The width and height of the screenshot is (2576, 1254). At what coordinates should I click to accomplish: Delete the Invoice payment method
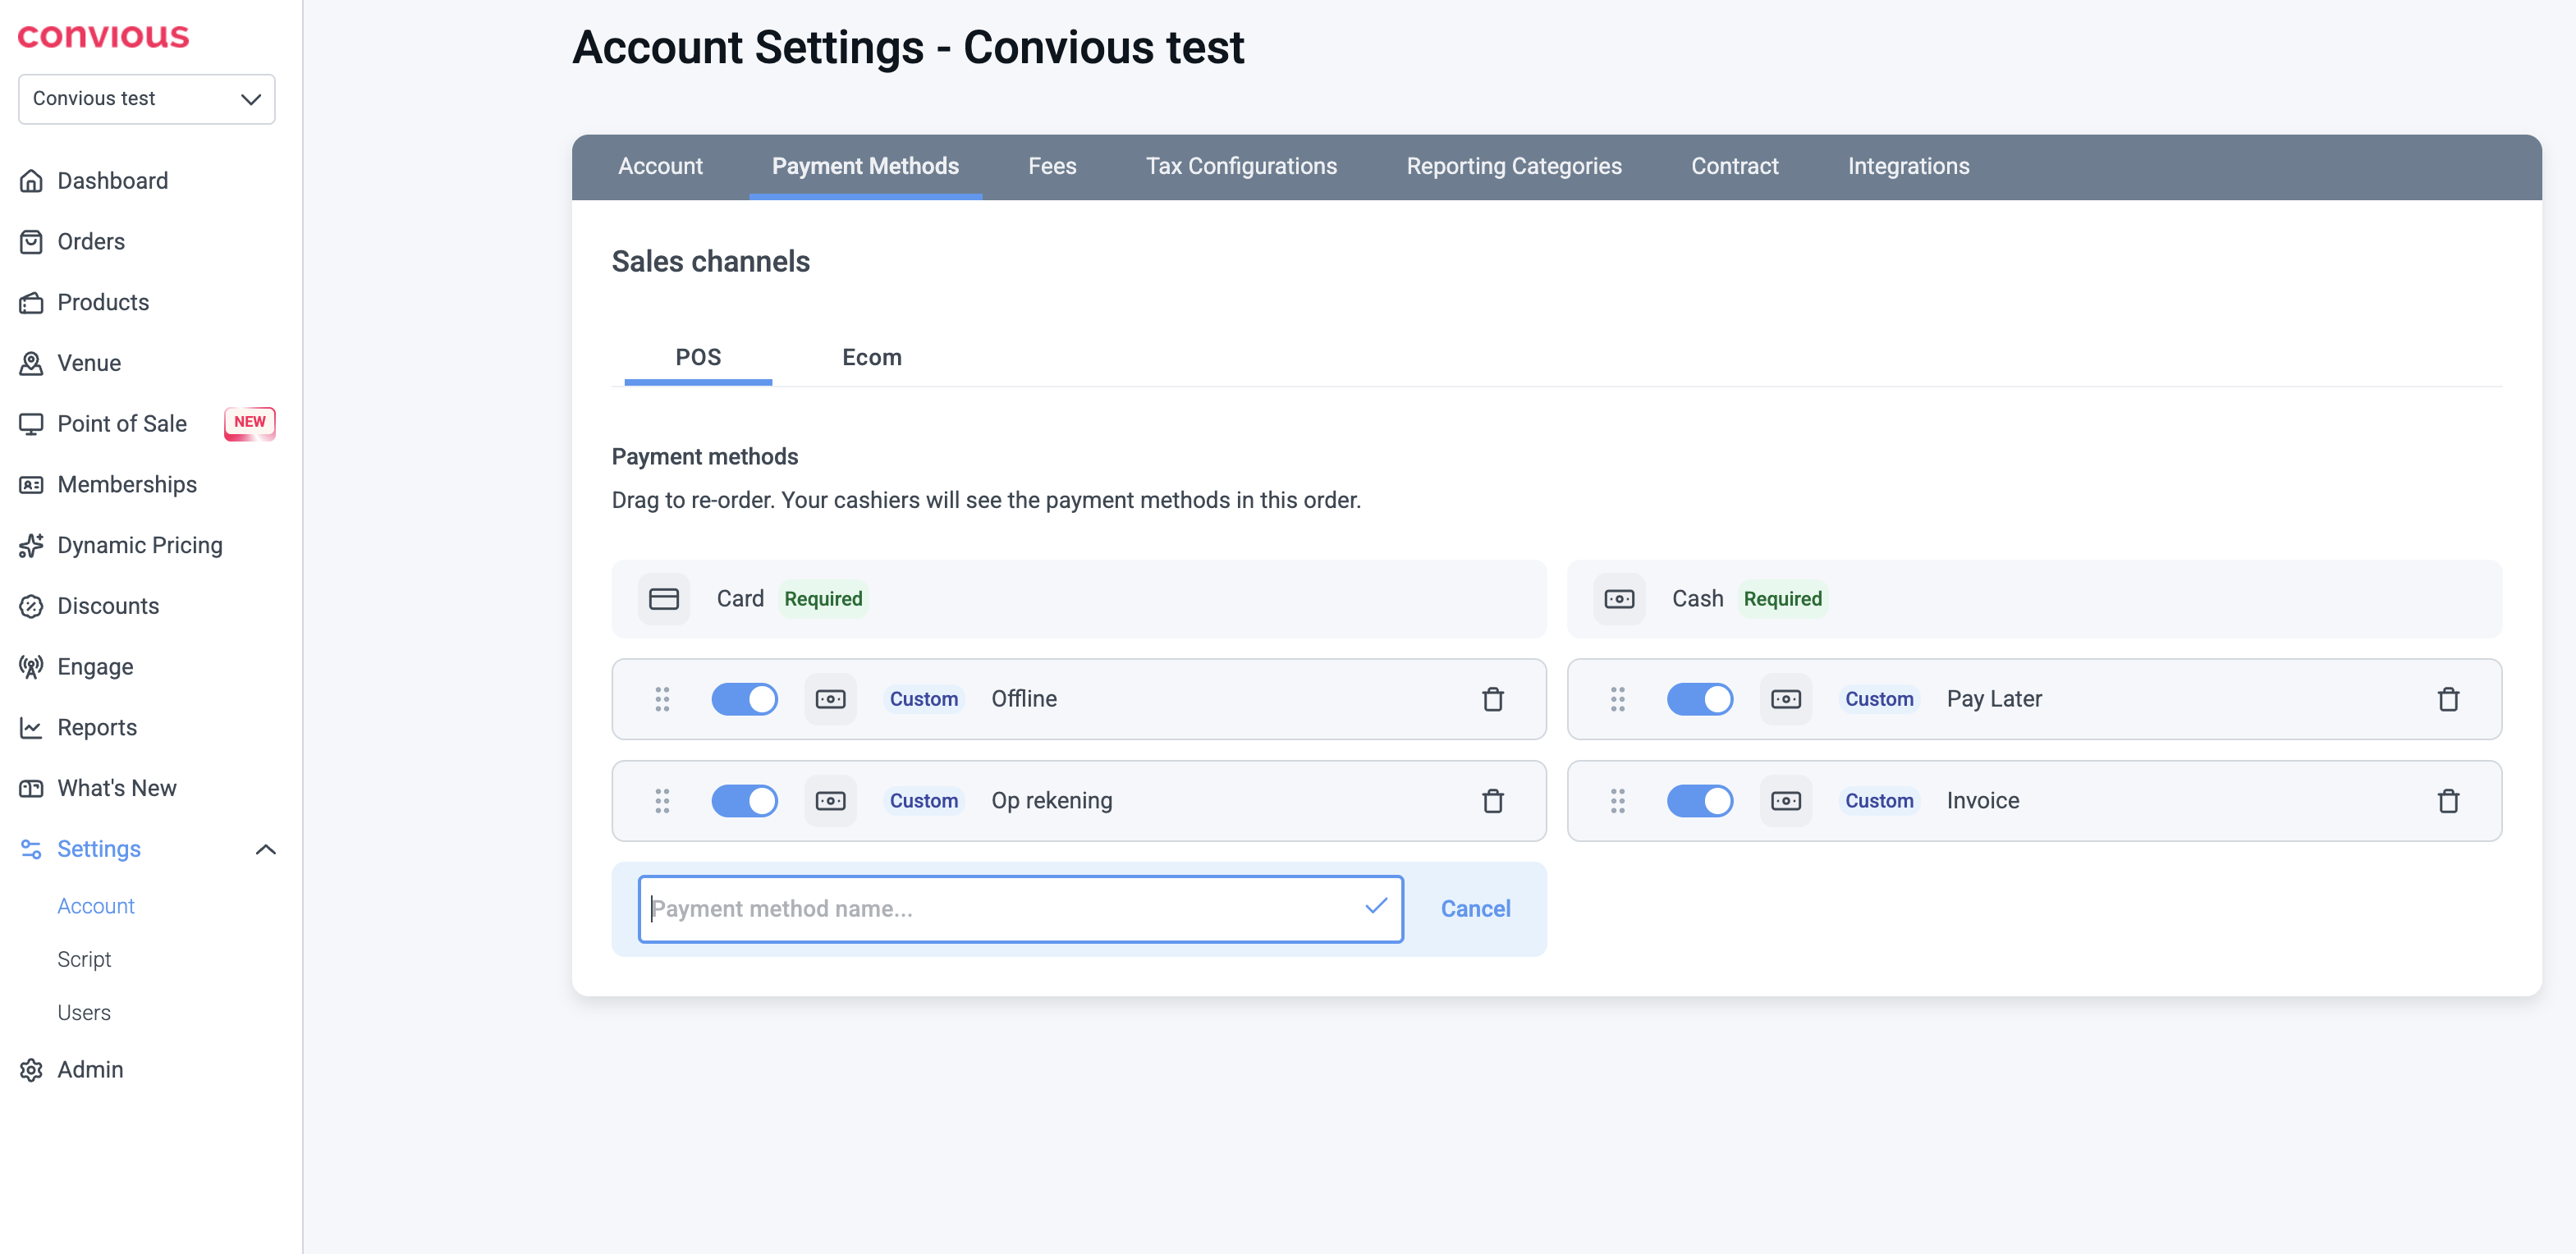tap(2448, 801)
